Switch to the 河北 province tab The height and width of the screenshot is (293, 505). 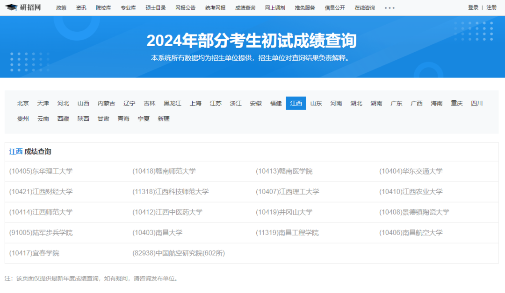(x=63, y=103)
